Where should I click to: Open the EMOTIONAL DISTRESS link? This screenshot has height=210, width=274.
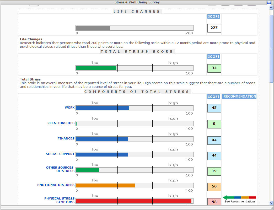tap(56, 185)
